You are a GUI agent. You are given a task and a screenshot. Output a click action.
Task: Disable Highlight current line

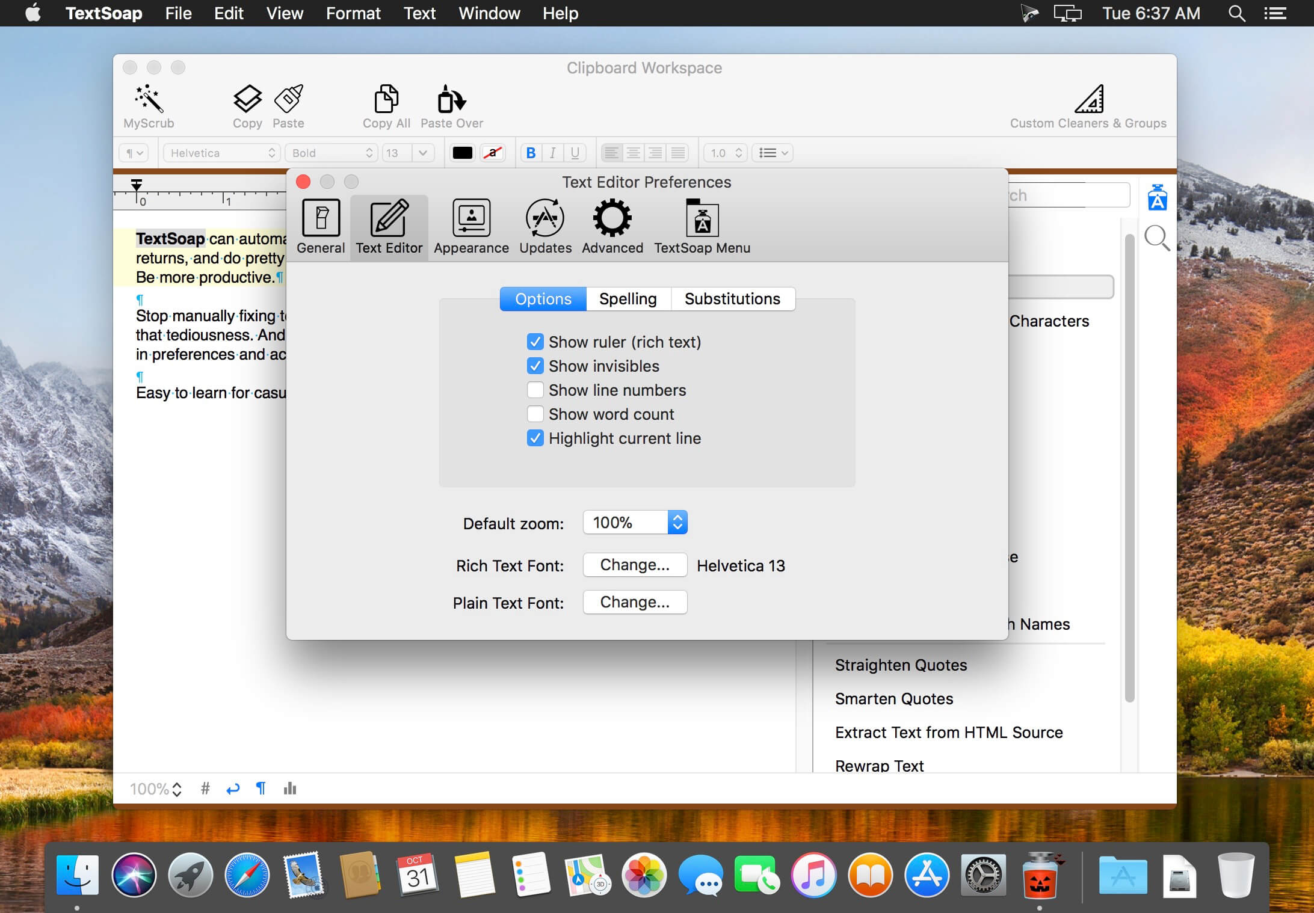535,438
